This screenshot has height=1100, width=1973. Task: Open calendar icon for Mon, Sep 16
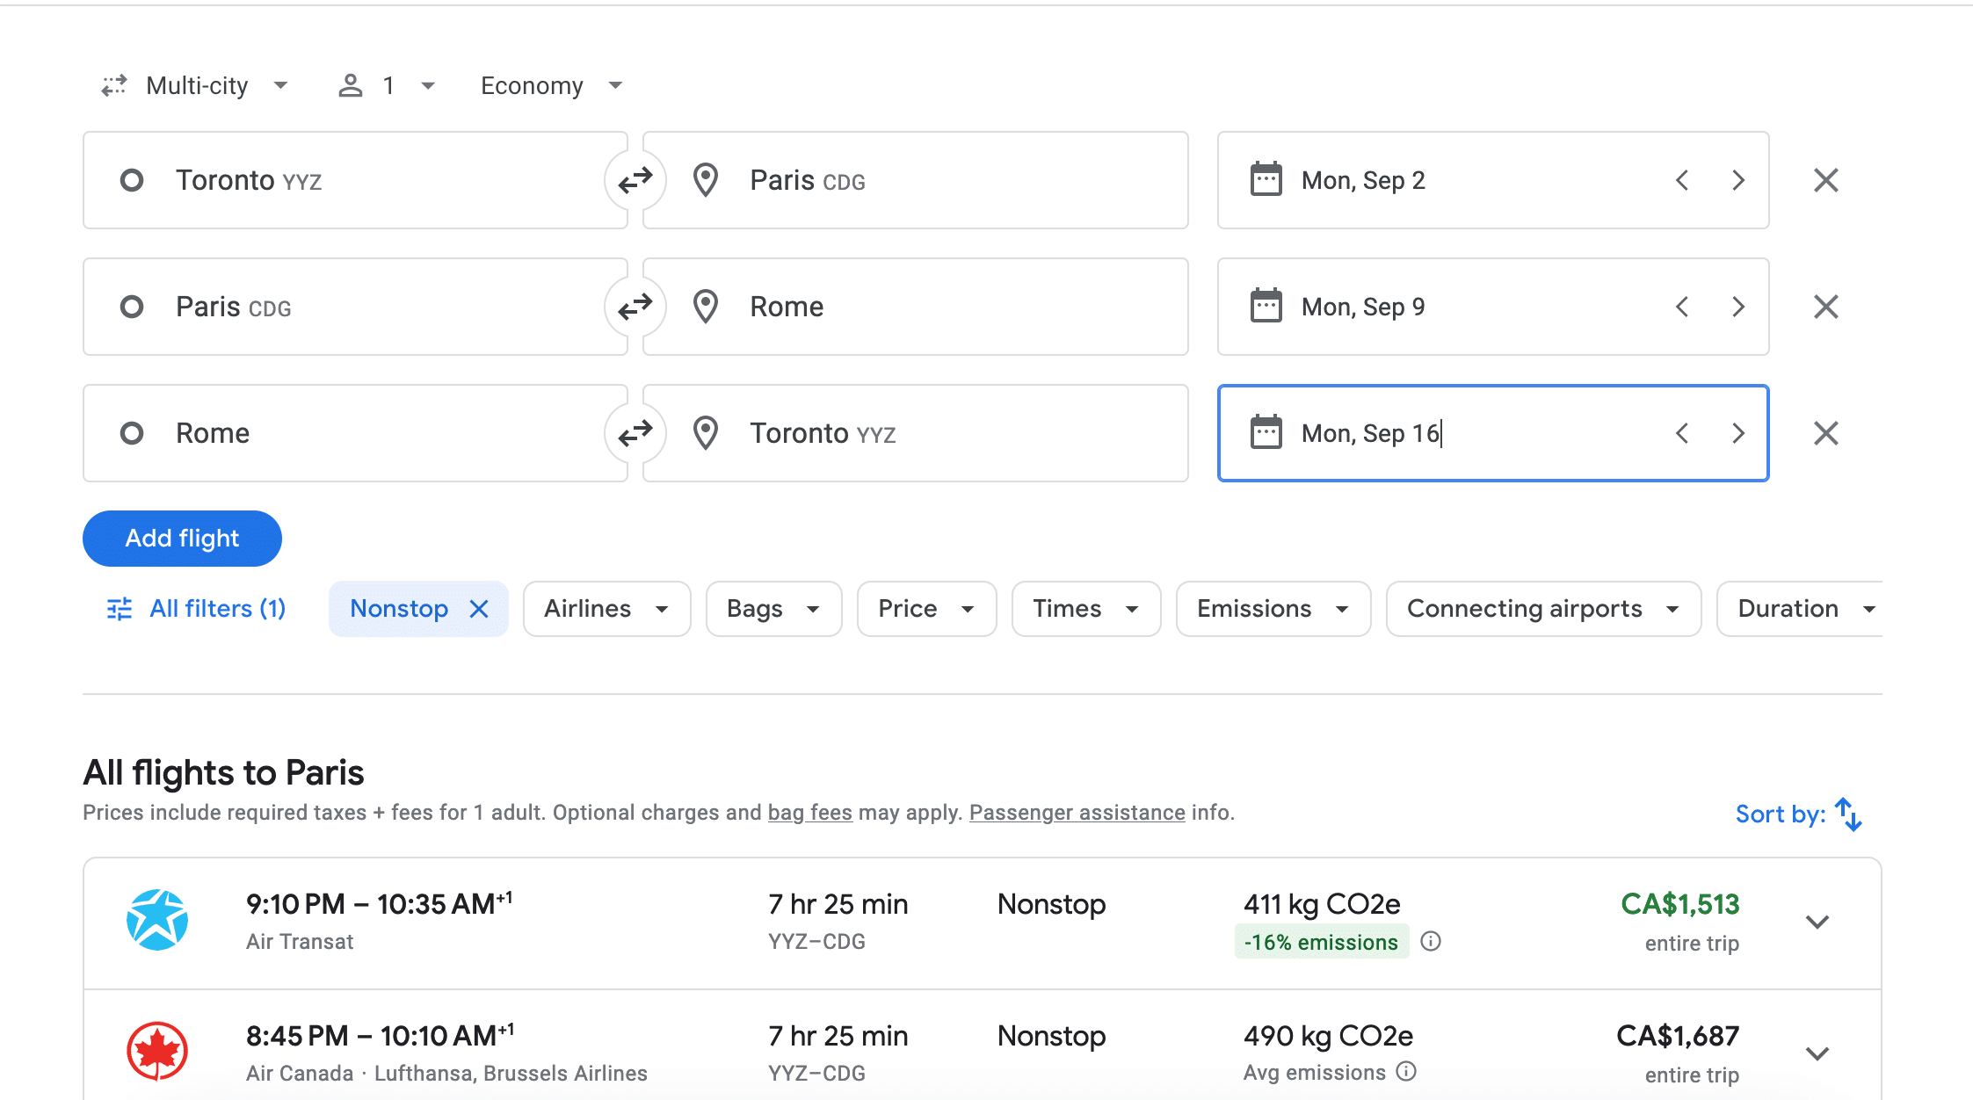[1266, 433]
